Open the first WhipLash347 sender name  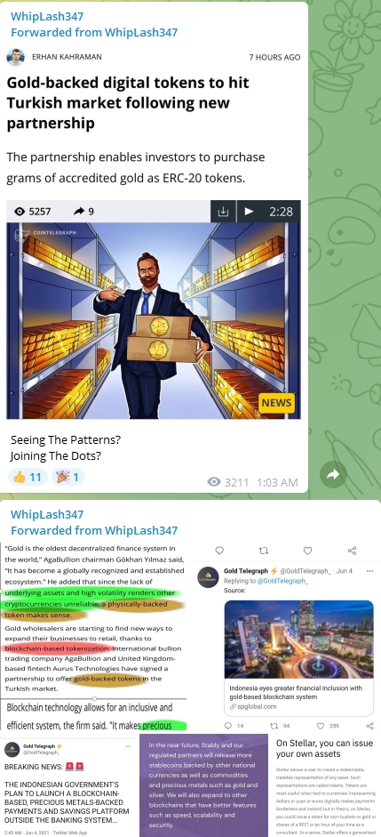(x=47, y=17)
